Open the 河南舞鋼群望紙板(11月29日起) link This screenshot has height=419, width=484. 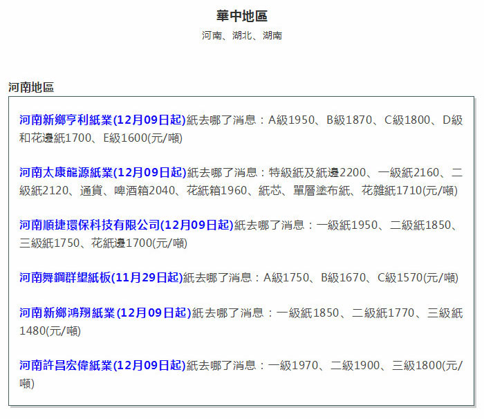tap(101, 277)
